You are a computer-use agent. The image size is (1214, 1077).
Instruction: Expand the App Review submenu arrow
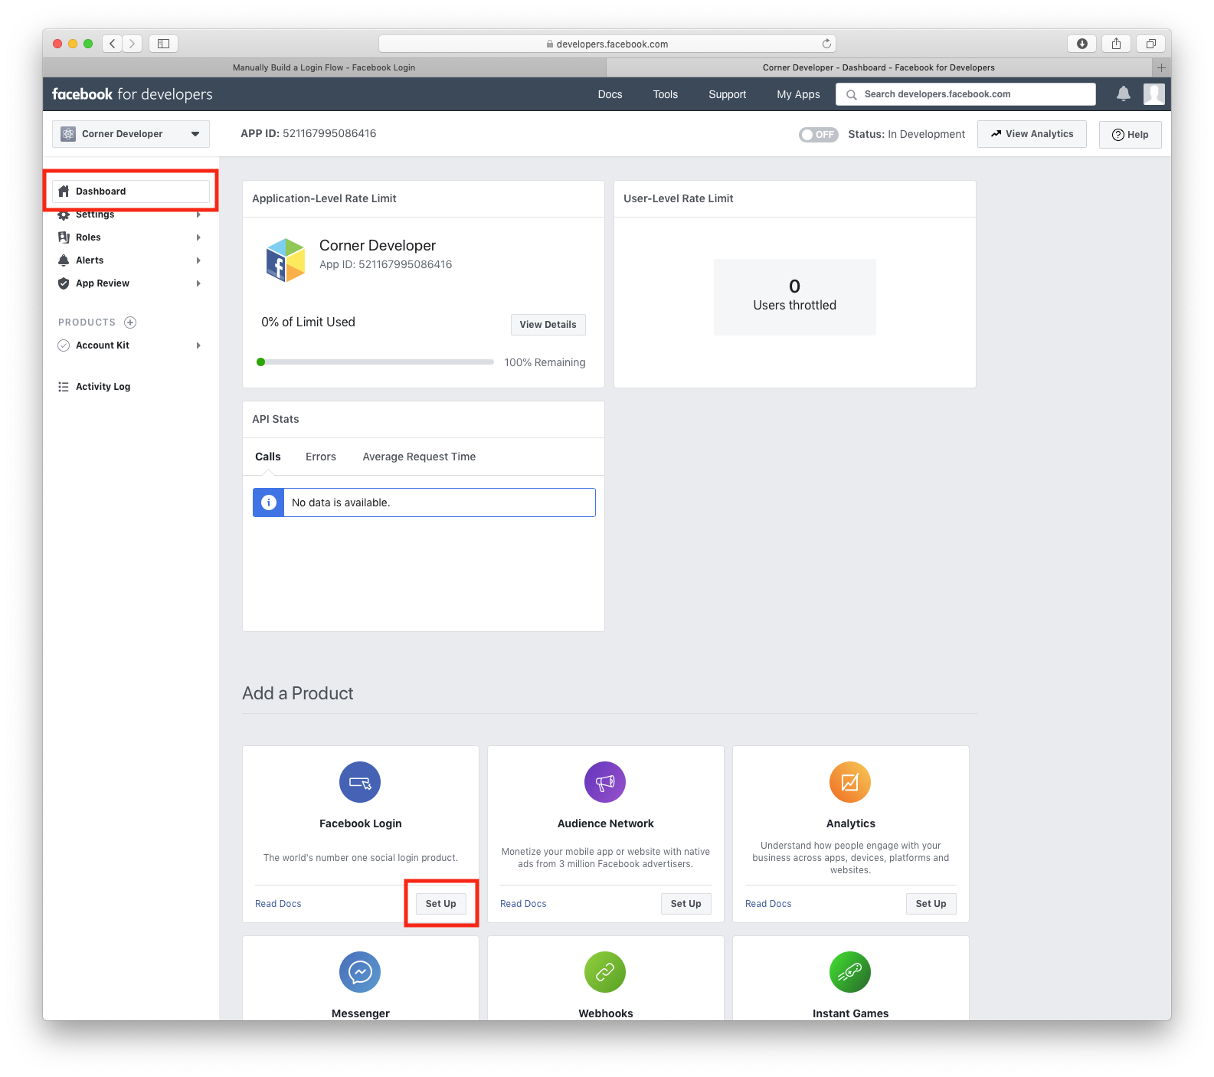(x=198, y=283)
